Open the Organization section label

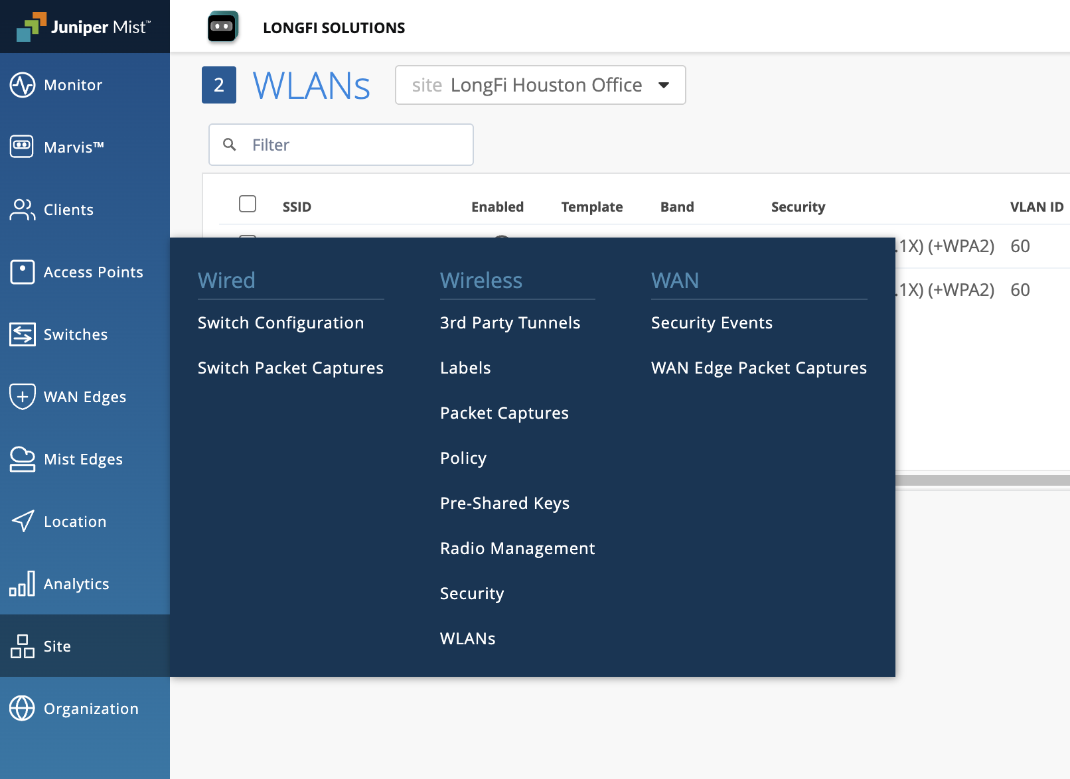[x=92, y=709]
